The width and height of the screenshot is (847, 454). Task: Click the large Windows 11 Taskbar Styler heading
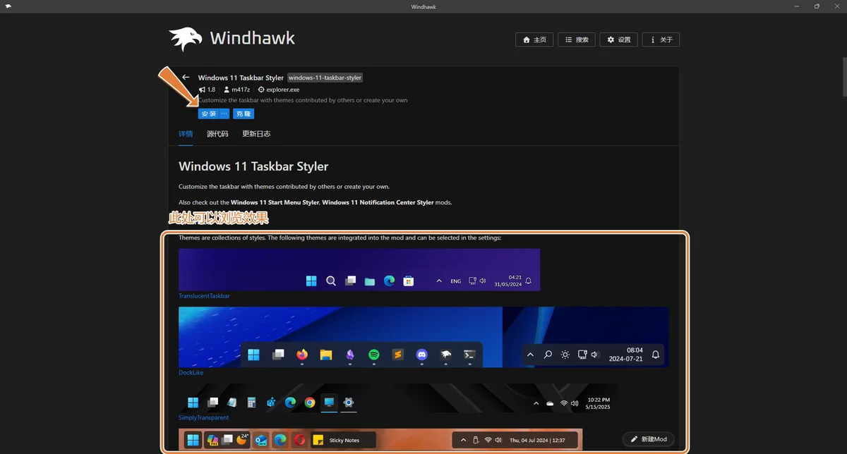[253, 167]
